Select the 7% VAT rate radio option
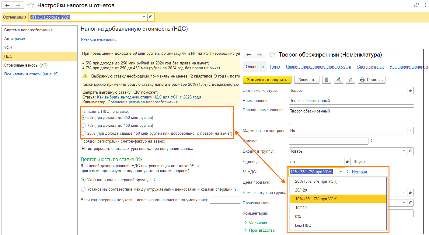Viewport: 429px width, 235px height. (83, 125)
